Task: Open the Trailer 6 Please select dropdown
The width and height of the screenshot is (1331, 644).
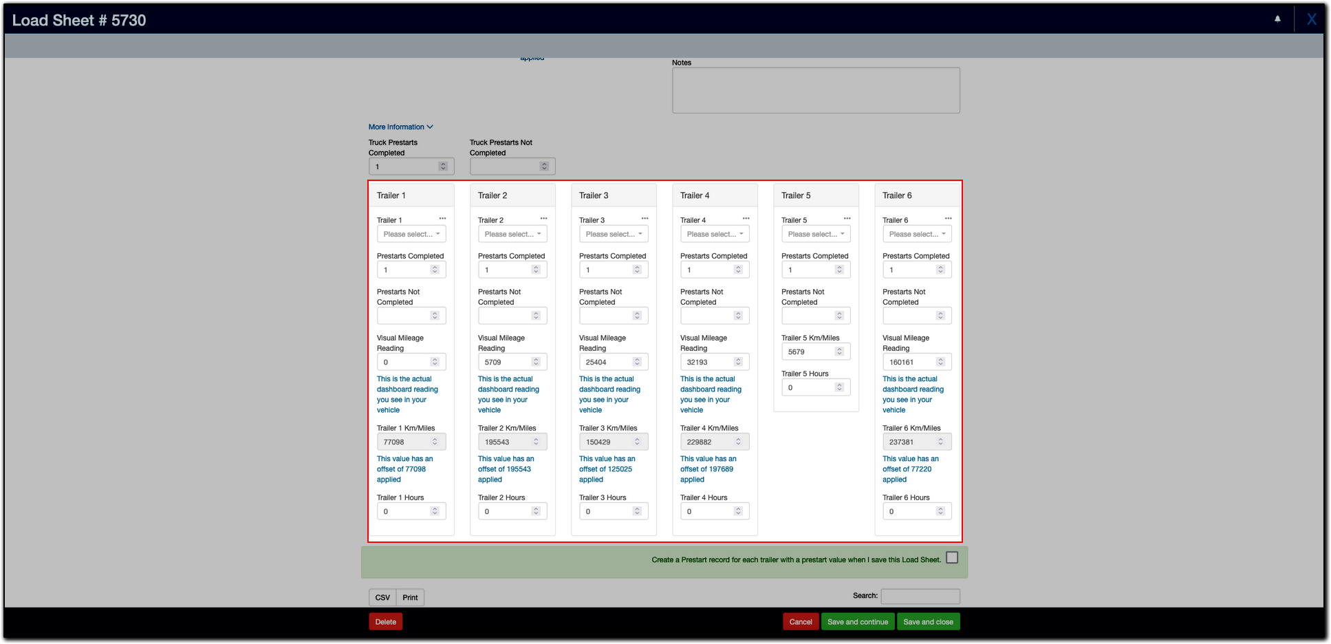Action: point(917,234)
